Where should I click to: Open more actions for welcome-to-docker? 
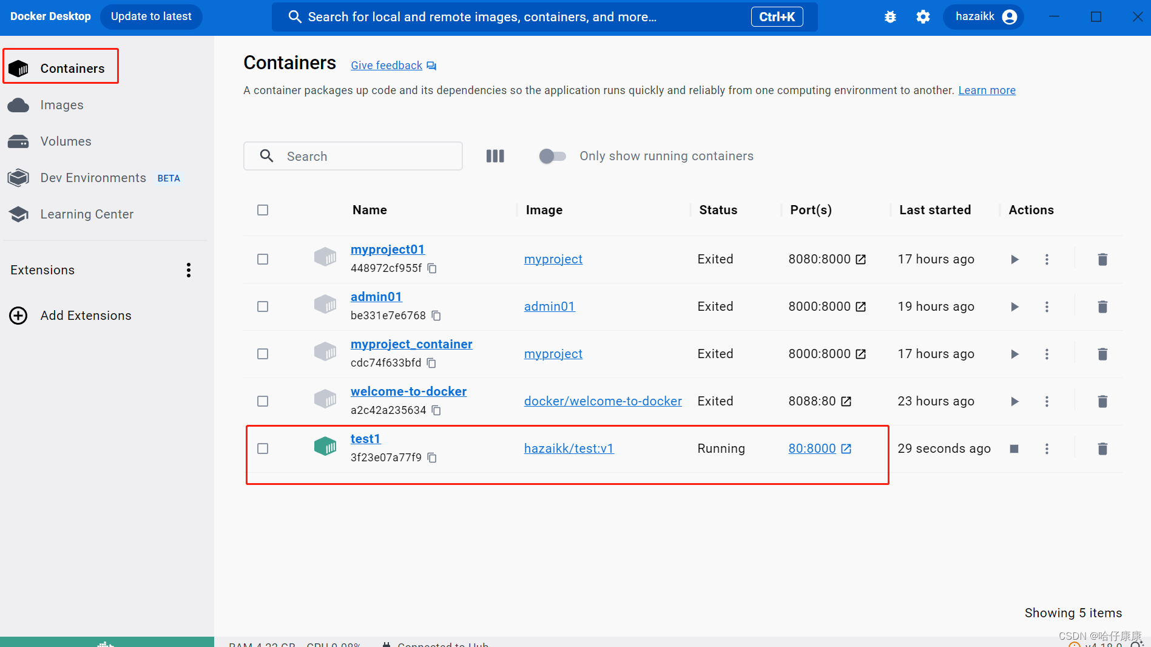pos(1047,401)
